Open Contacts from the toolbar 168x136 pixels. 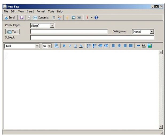point(41,17)
